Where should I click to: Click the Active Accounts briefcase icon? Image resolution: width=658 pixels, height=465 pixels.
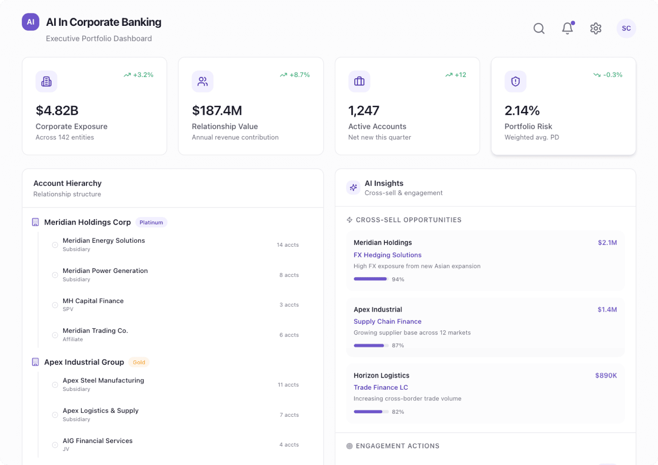(359, 81)
